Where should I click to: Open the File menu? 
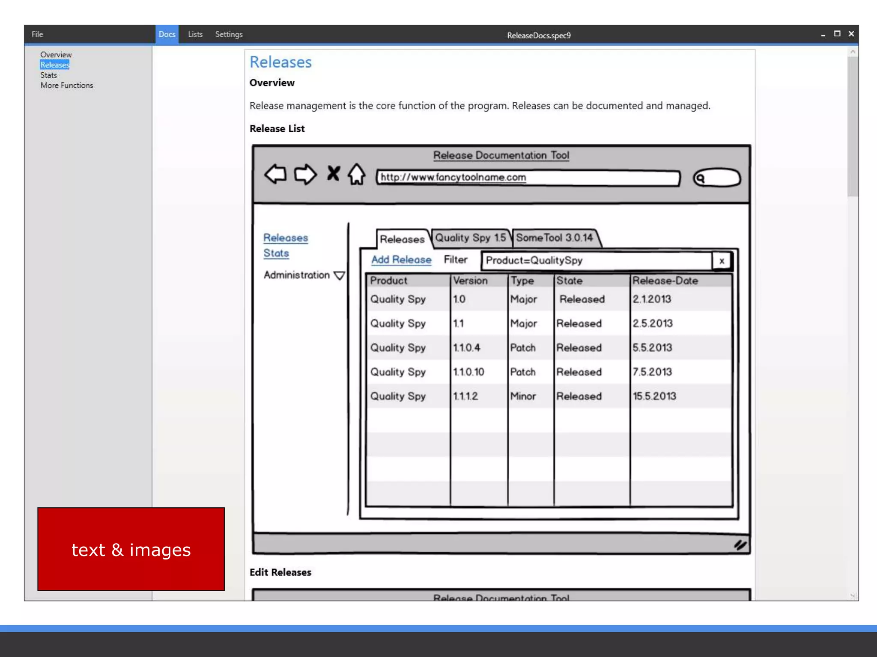(37, 34)
